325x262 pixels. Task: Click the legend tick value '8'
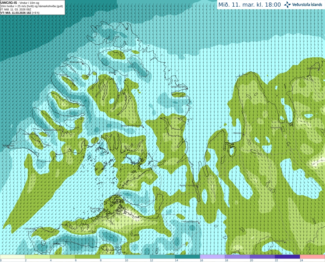click(x=101, y=260)
